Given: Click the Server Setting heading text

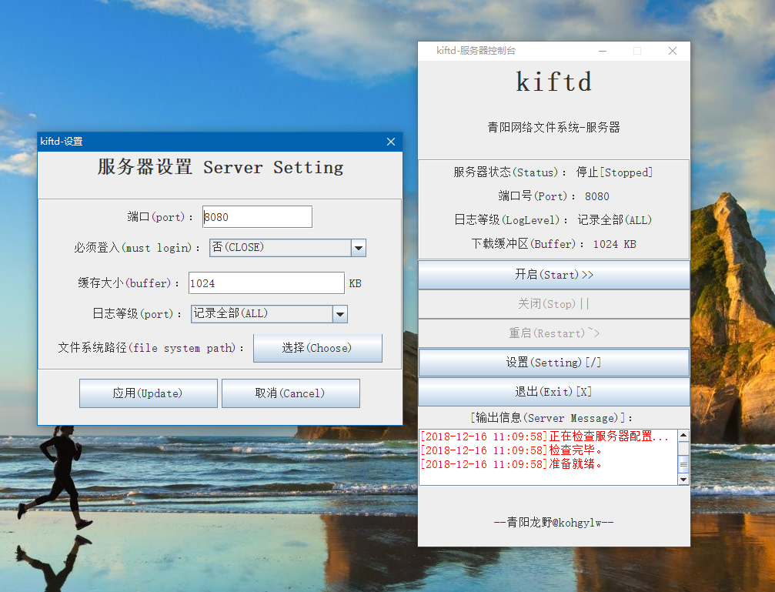Looking at the screenshot, I should pos(220,167).
